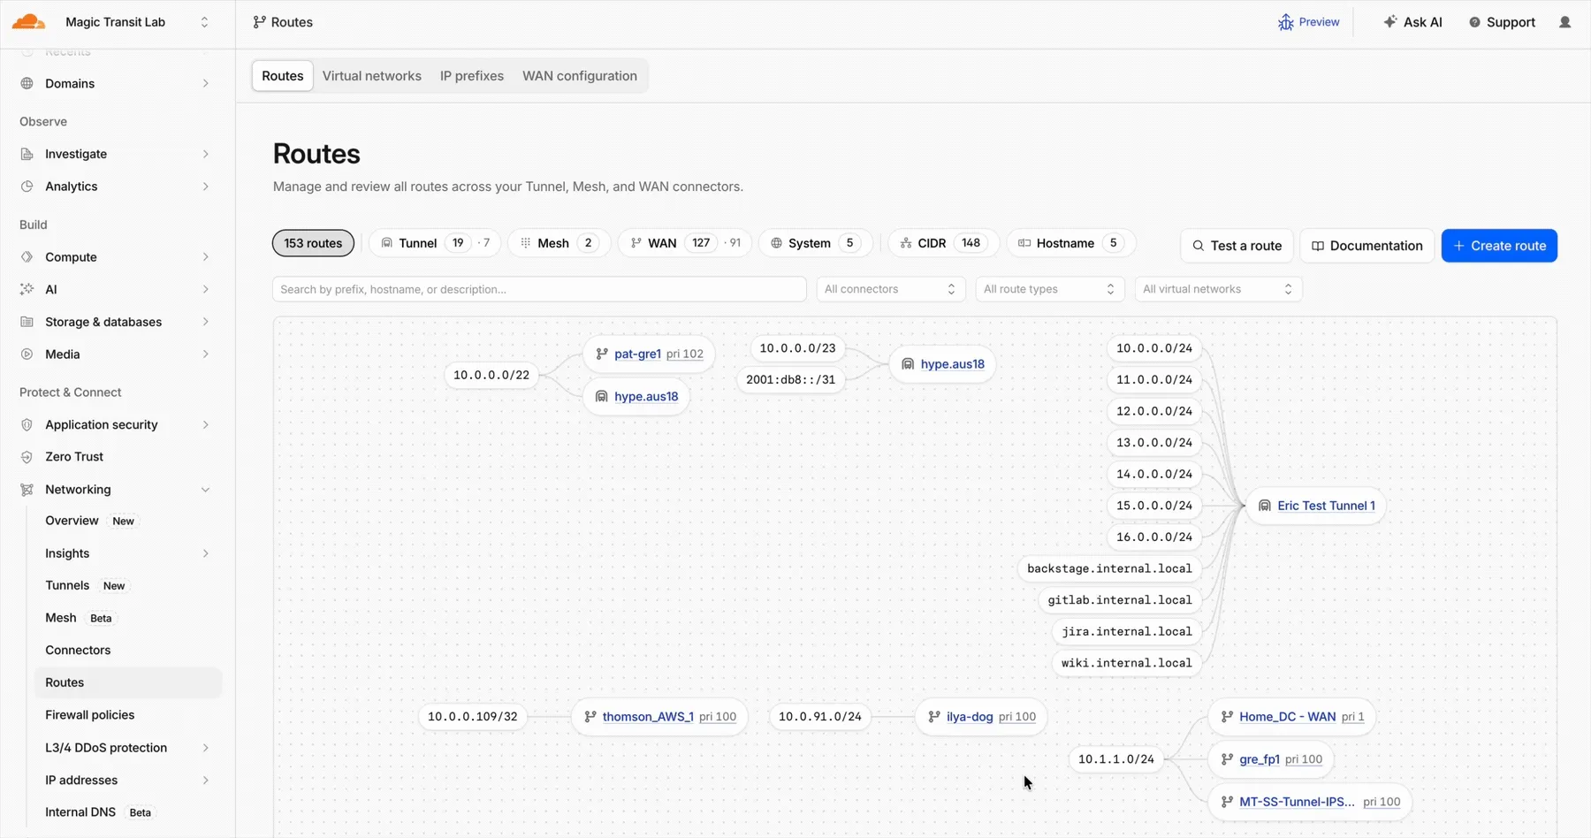Click the Application security shield icon
Viewport: 1591px width, 838px height.
[x=27, y=424]
